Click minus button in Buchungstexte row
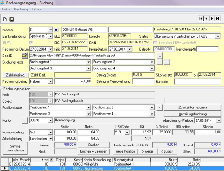224x171 pixels. [167, 62]
